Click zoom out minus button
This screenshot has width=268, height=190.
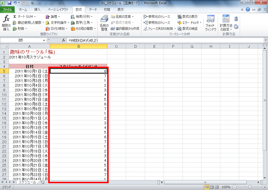234,187
